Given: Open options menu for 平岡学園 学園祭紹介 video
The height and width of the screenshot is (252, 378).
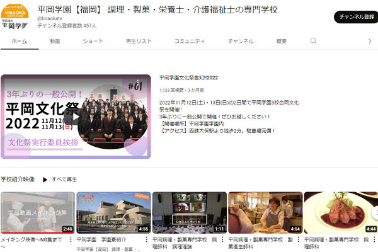Looking at the screenshot, I should 147,239.
